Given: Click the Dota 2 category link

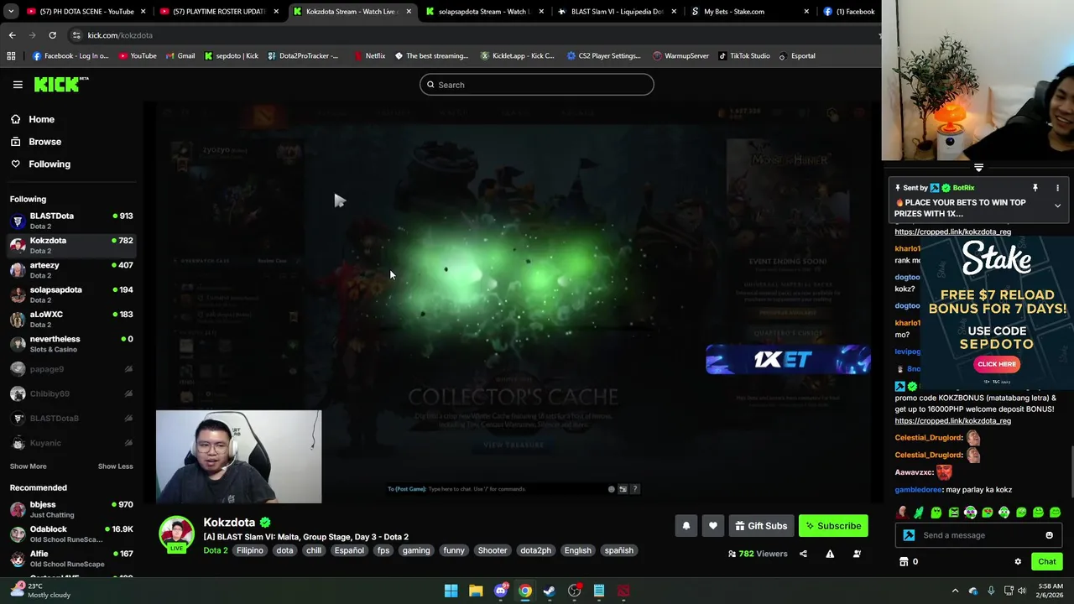Looking at the screenshot, I should [215, 550].
